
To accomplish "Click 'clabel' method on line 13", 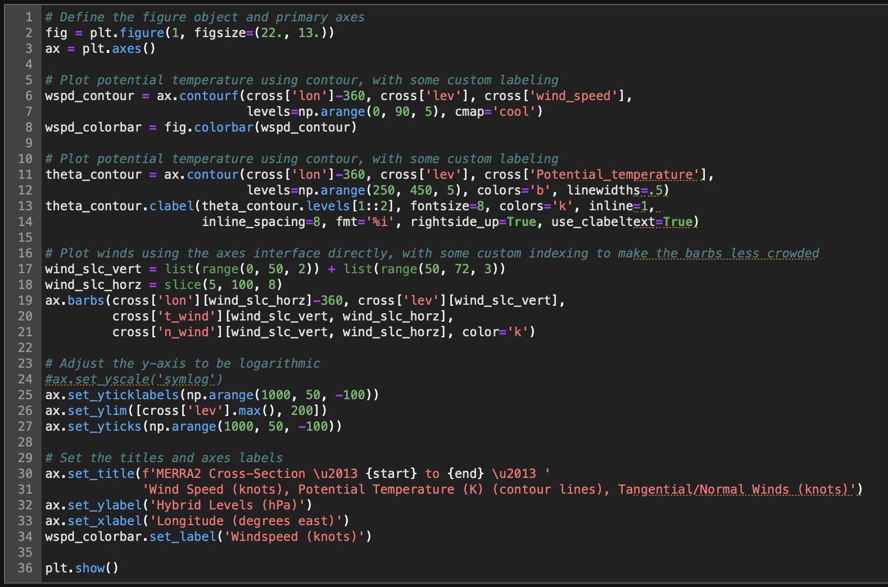I will pyautogui.click(x=171, y=206).
